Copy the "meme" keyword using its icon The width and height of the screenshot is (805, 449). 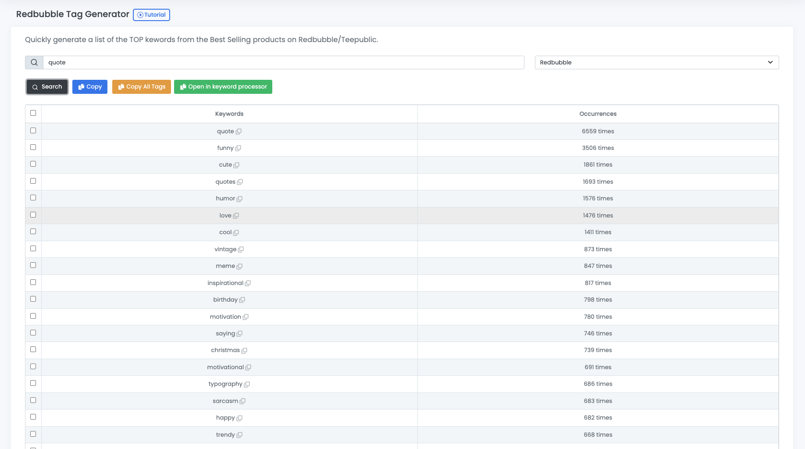(239, 266)
